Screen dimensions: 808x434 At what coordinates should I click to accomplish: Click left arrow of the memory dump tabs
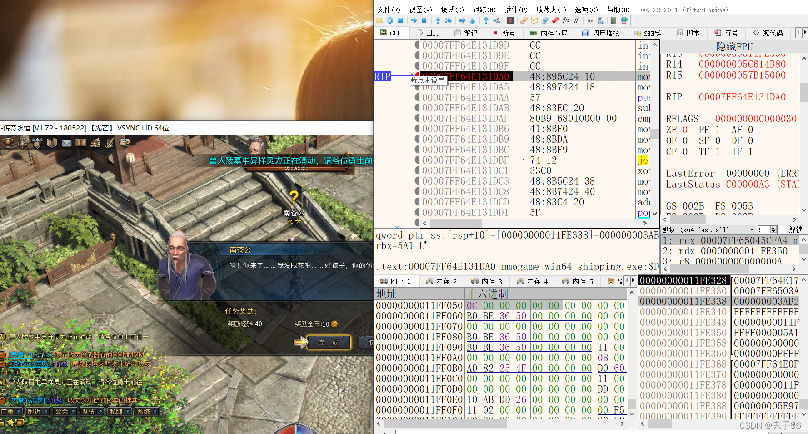click(x=627, y=281)
